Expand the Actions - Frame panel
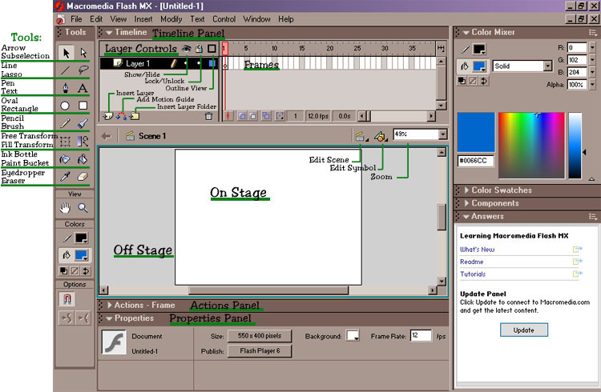601x392 pixels. (x=110, y=306)
